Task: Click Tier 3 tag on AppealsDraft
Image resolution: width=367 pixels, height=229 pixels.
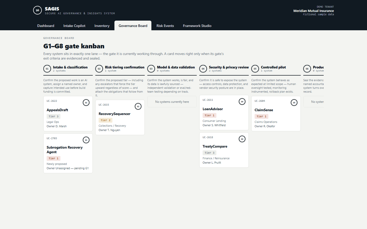Action: click(54, 116)
